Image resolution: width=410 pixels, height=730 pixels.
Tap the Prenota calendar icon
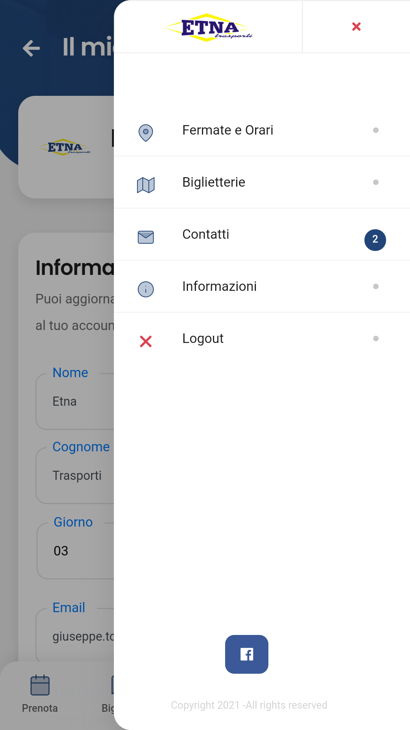pos(40,685)
